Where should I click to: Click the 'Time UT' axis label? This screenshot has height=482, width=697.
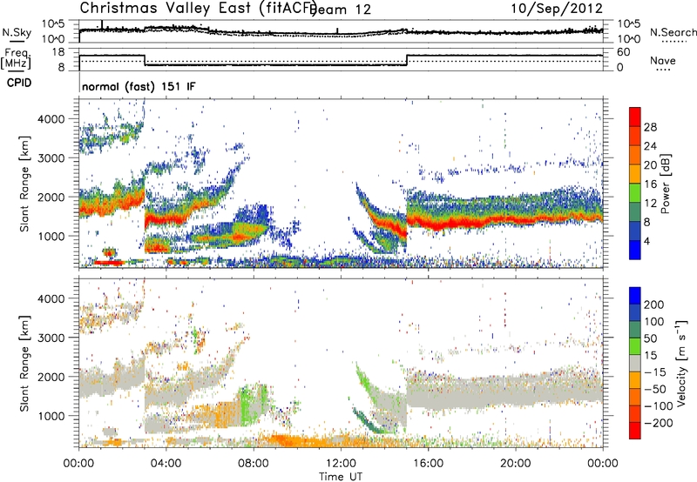point(341,477)
